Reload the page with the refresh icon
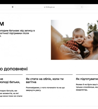 coord(82,7)
